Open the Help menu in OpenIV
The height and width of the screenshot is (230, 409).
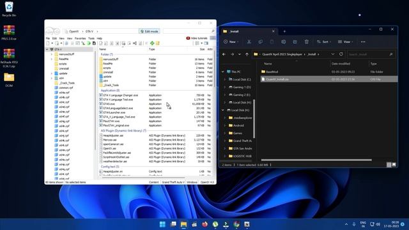pos(100,38)
